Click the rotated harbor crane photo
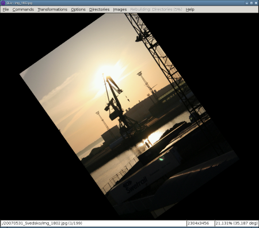Screen dimensions: 259x228 click(129, 115)
